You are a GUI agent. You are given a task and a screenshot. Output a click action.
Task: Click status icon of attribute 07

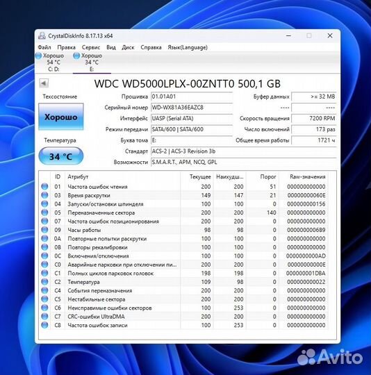[x=44, y=222]
